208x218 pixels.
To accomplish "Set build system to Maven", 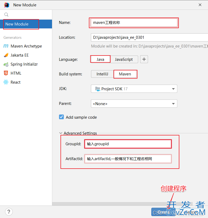I will point(125,74).
